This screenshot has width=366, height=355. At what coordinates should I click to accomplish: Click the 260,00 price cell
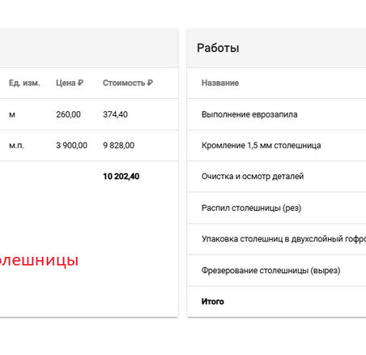68,114
